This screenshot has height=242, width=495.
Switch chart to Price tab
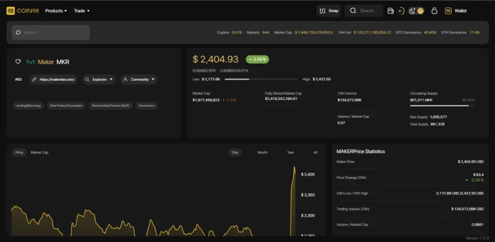pyautogui.click(x=19, y=152)
